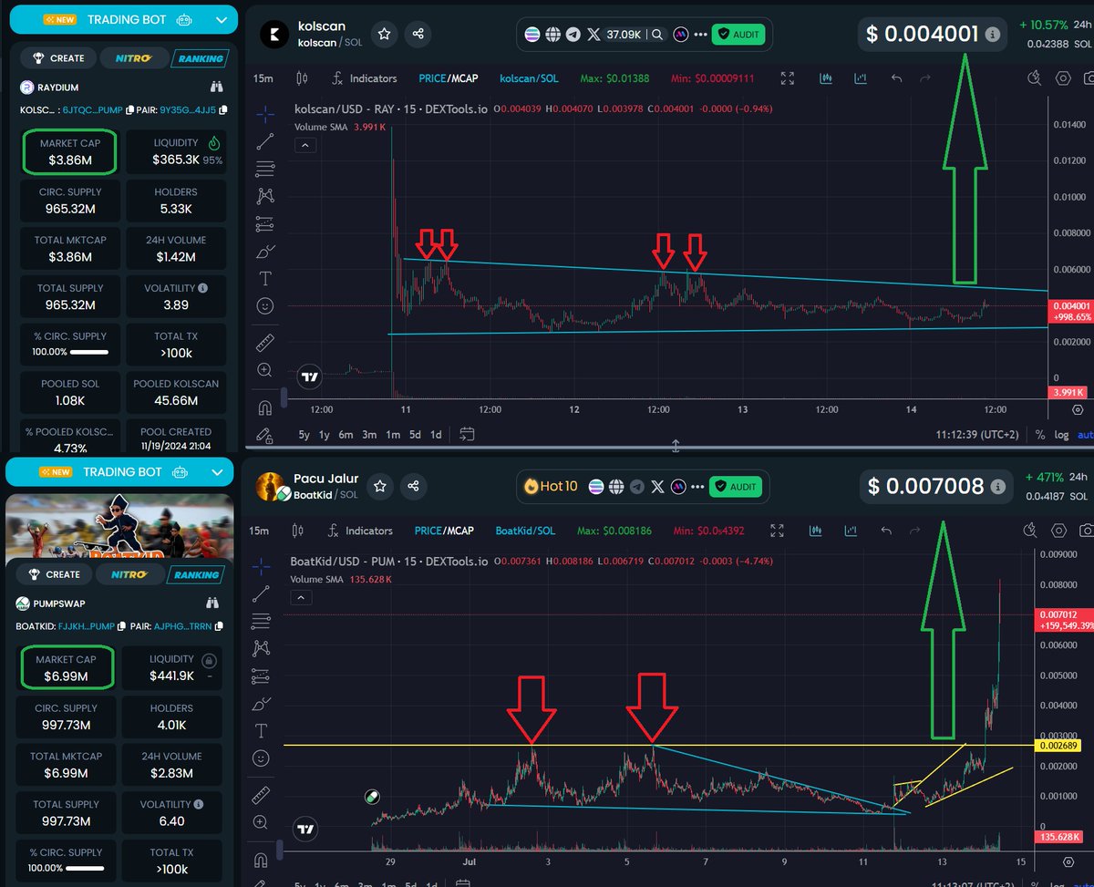Click the share icon next to Pacu Jalur
This screenshot has height=887, width=1094.
point(414,486)
